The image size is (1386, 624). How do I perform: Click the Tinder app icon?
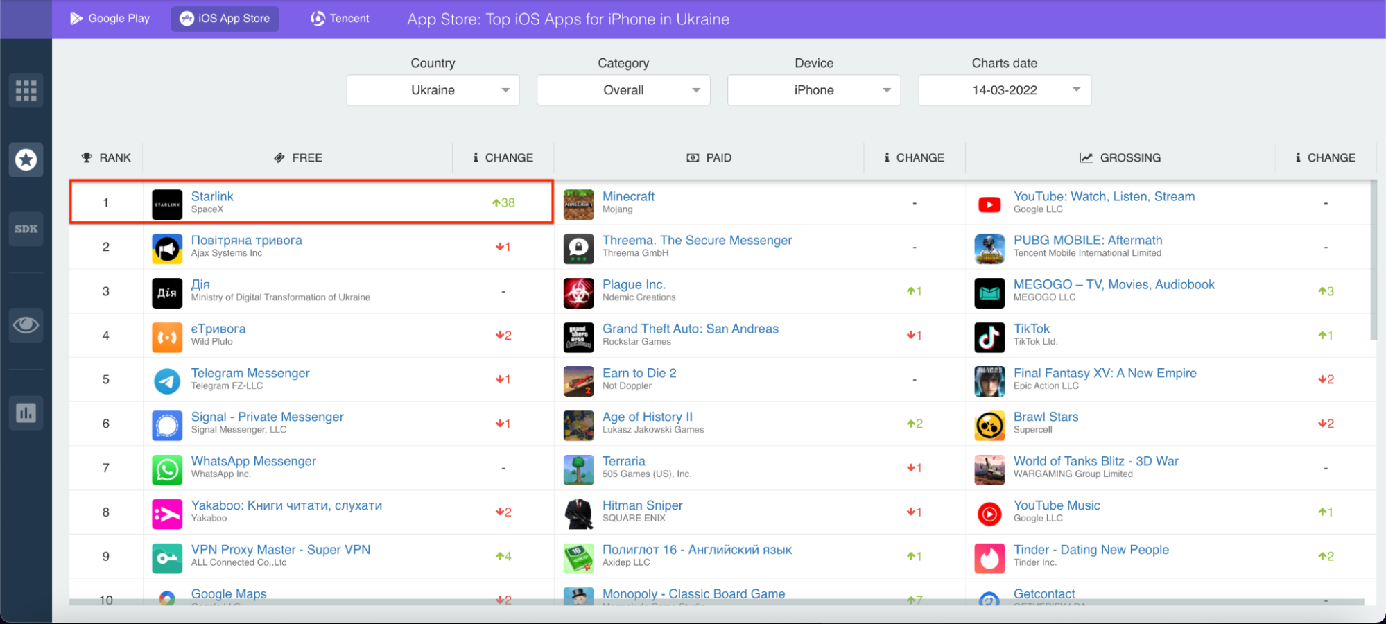click(x=989, y=558)
